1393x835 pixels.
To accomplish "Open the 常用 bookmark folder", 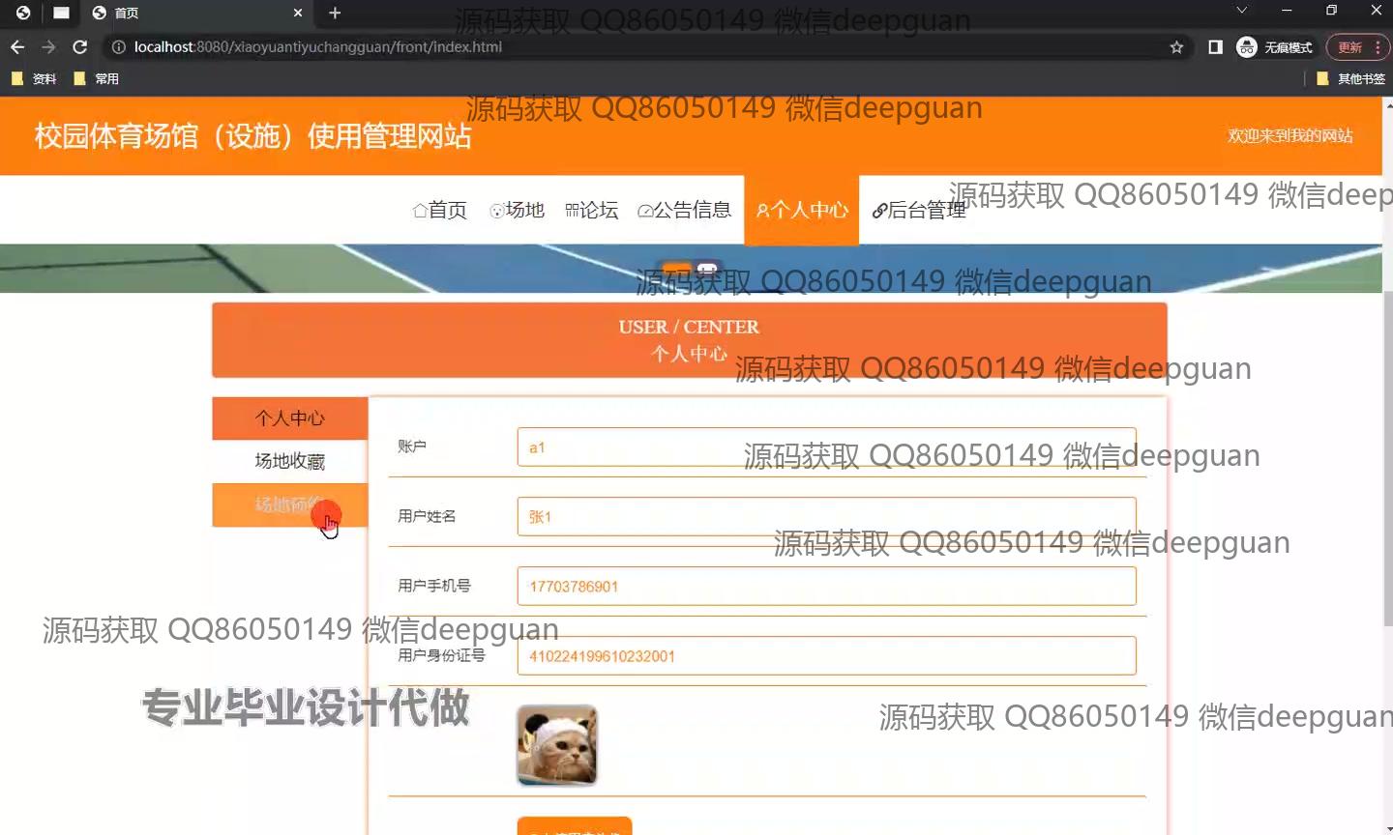I will coord(97,79).
